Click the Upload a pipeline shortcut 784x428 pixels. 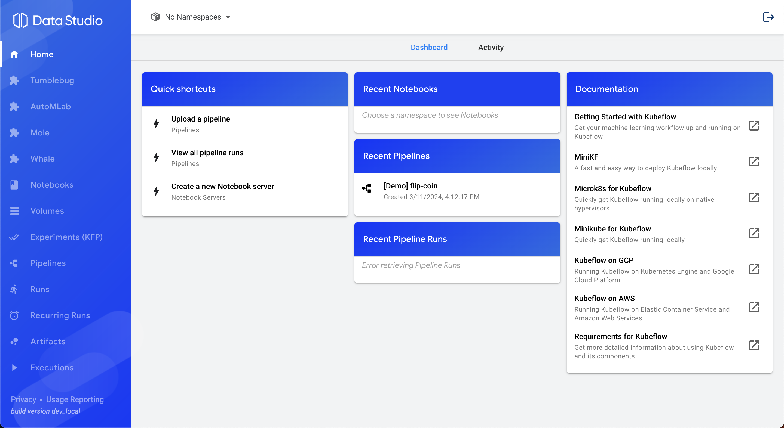pos(201,119)
